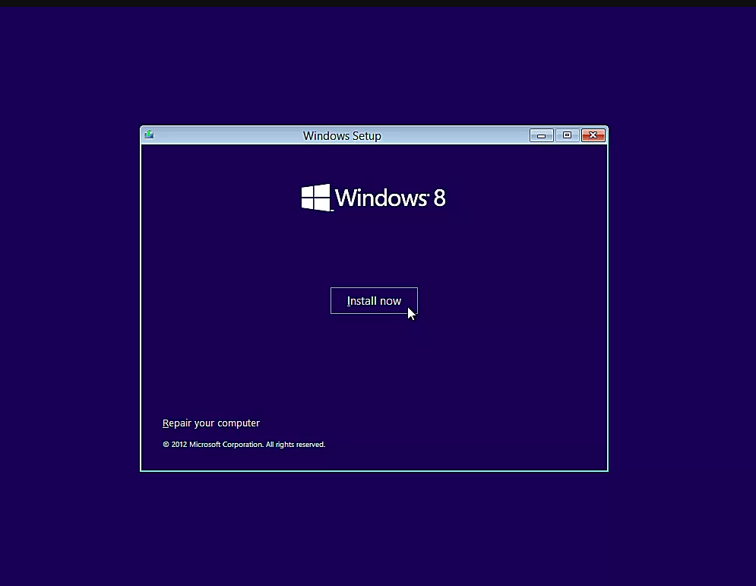Click the 2012 Microsoft Corporation copyright text

244,444
